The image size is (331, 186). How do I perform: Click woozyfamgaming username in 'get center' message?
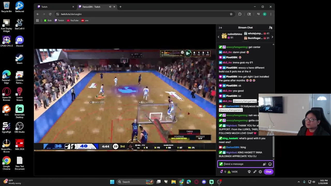(x=237, y=47)
